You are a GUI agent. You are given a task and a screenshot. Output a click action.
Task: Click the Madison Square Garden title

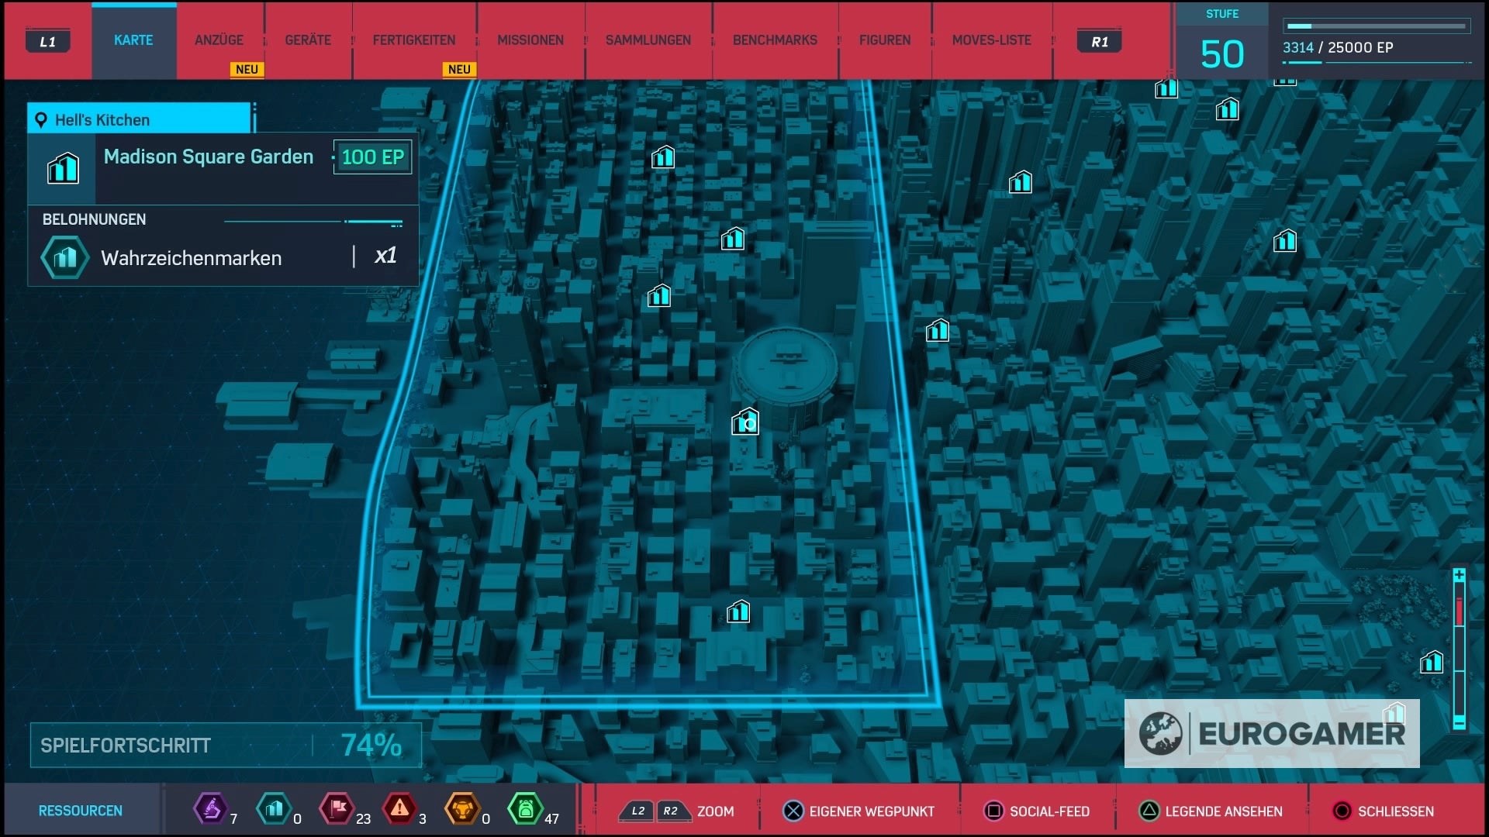pos(209,157)
